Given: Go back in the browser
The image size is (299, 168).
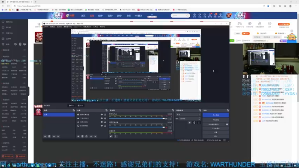Looking at the screenshot, I should pos(3,6).
